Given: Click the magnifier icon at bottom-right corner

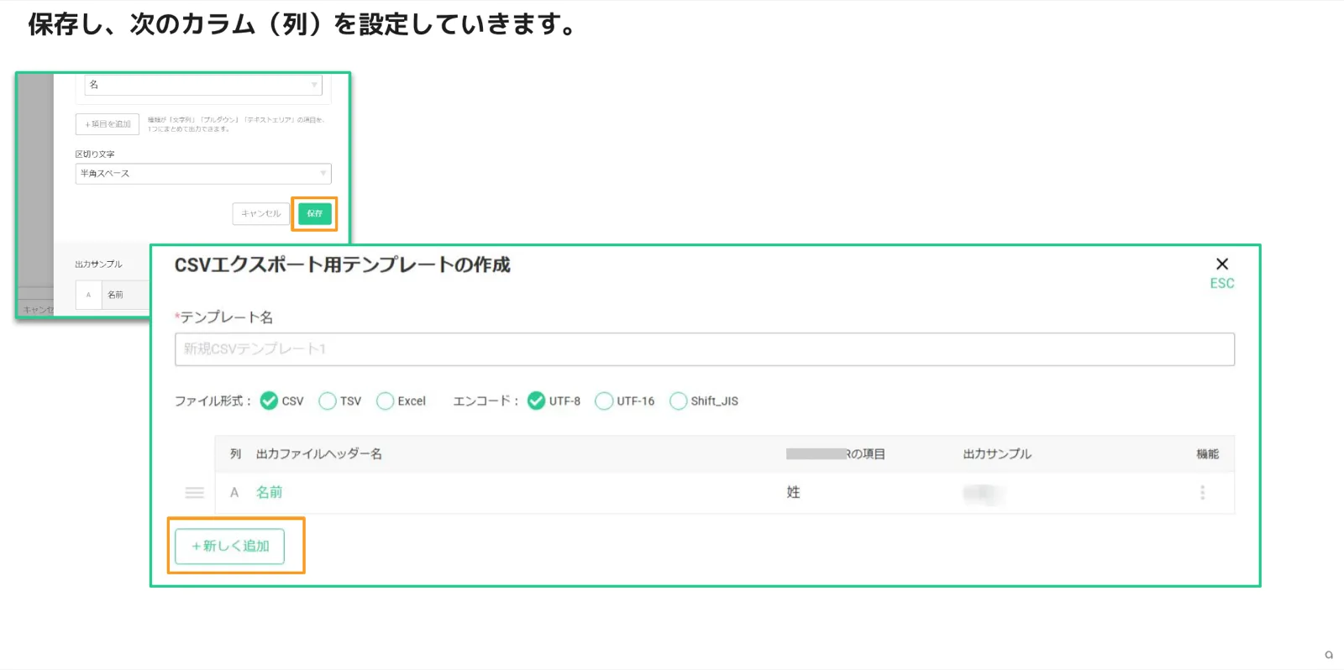Looking at the screenshot, I should coord(1329,655).
